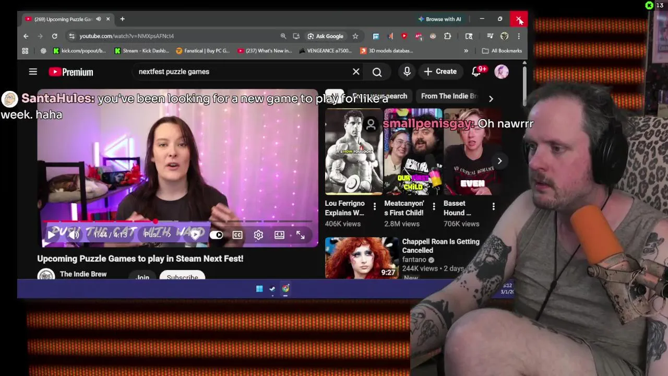The height and width of the screenshot is (376, 668).
Task: Open the Create menu
Action: (x=440, y=72)
